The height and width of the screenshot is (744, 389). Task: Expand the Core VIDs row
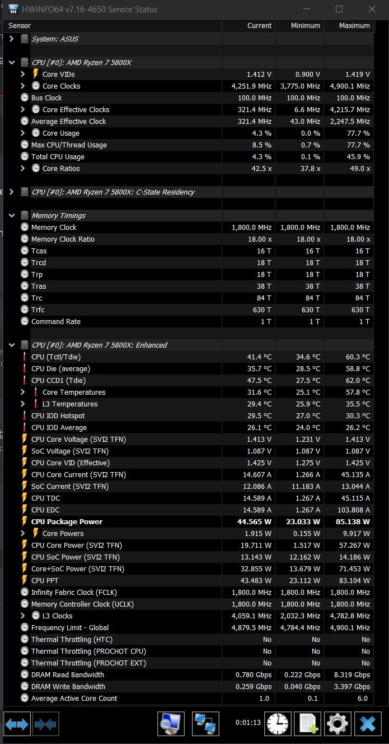tap(22, 74)
